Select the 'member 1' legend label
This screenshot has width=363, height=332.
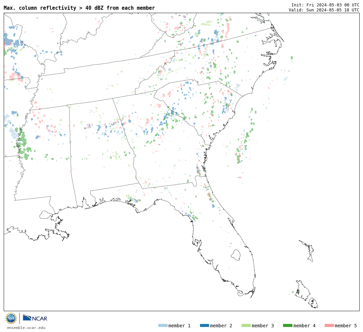tap(179, 326)
